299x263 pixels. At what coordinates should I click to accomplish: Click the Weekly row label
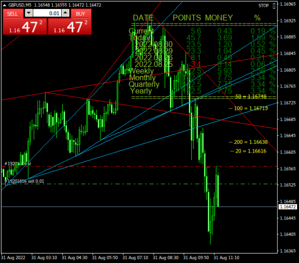click(142, 71)
